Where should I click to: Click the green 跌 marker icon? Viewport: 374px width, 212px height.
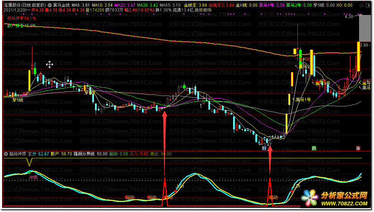(314, 148)
